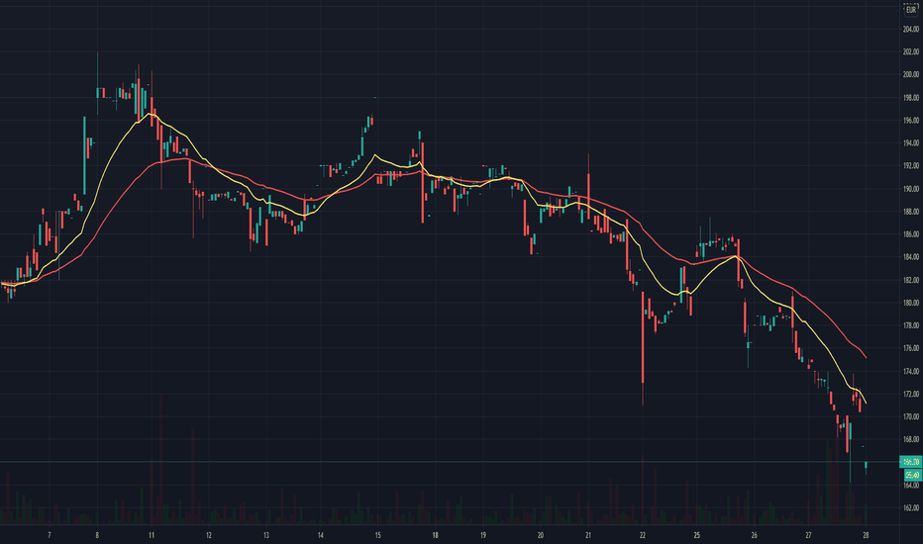Click date label 15 on time axis
The height and width of the screenshot is (544, 923).
(378, 535)
